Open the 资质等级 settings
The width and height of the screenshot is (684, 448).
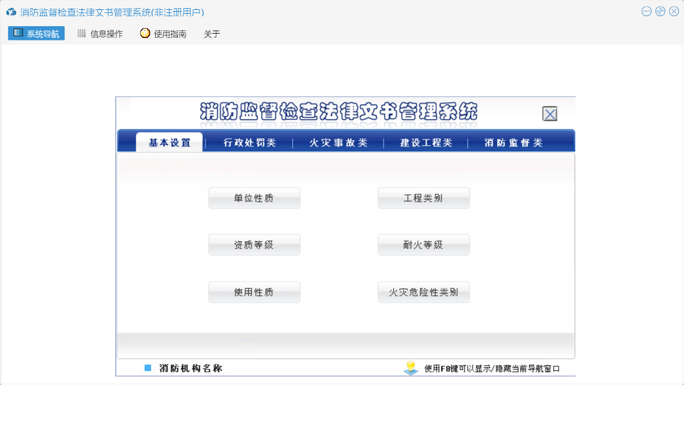(x=254, y=245)
